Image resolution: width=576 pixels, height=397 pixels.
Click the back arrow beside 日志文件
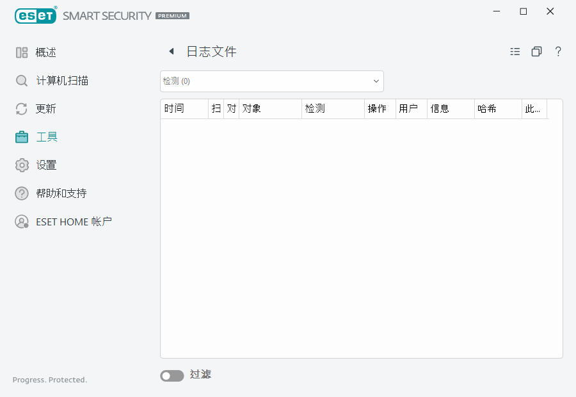point(171,51)
